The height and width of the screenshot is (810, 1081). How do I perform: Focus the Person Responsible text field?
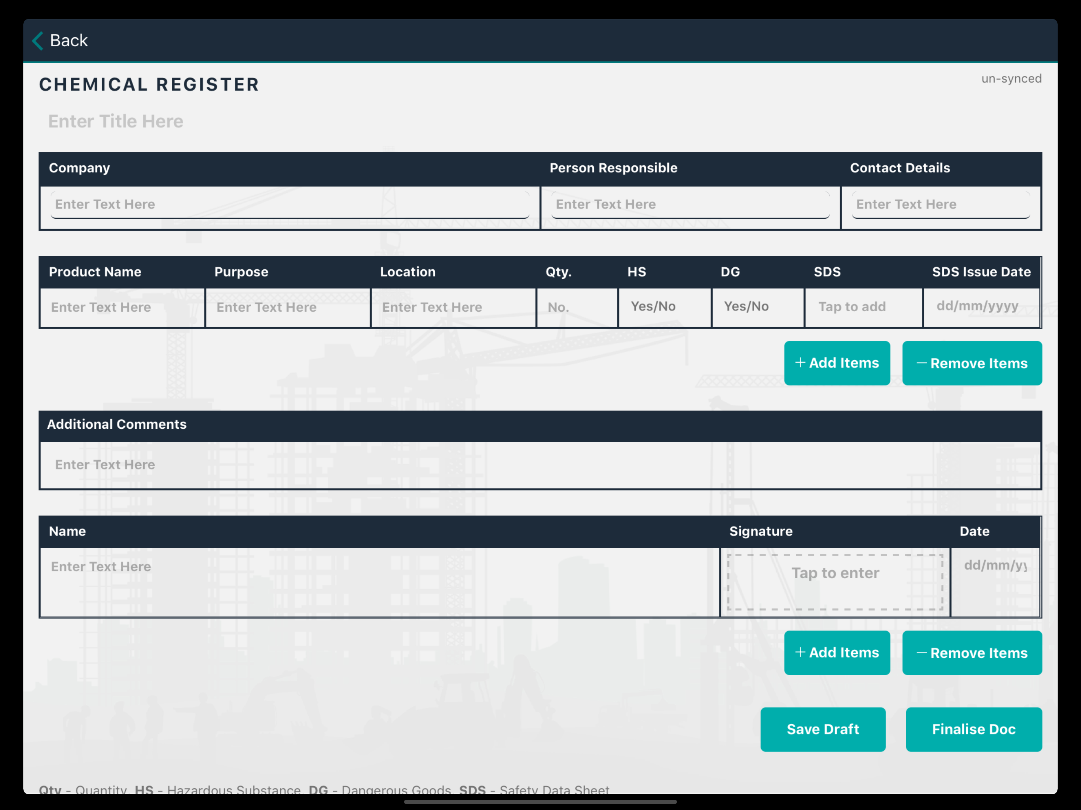[x=690, y=204]
